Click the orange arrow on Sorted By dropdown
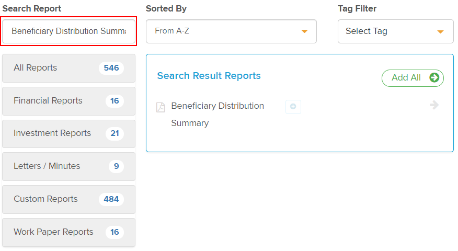458x251 pixels. click(304, 31)
